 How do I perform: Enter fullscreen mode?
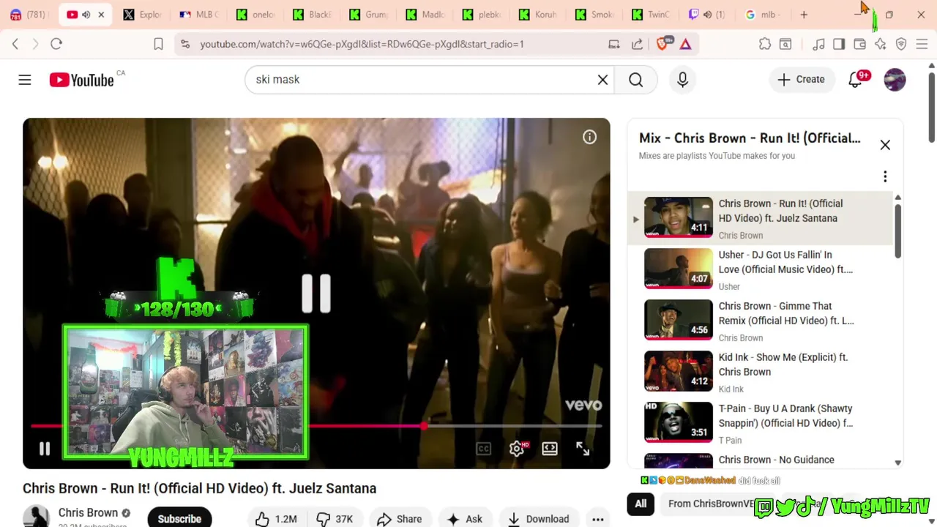click(x=583, y=449)
